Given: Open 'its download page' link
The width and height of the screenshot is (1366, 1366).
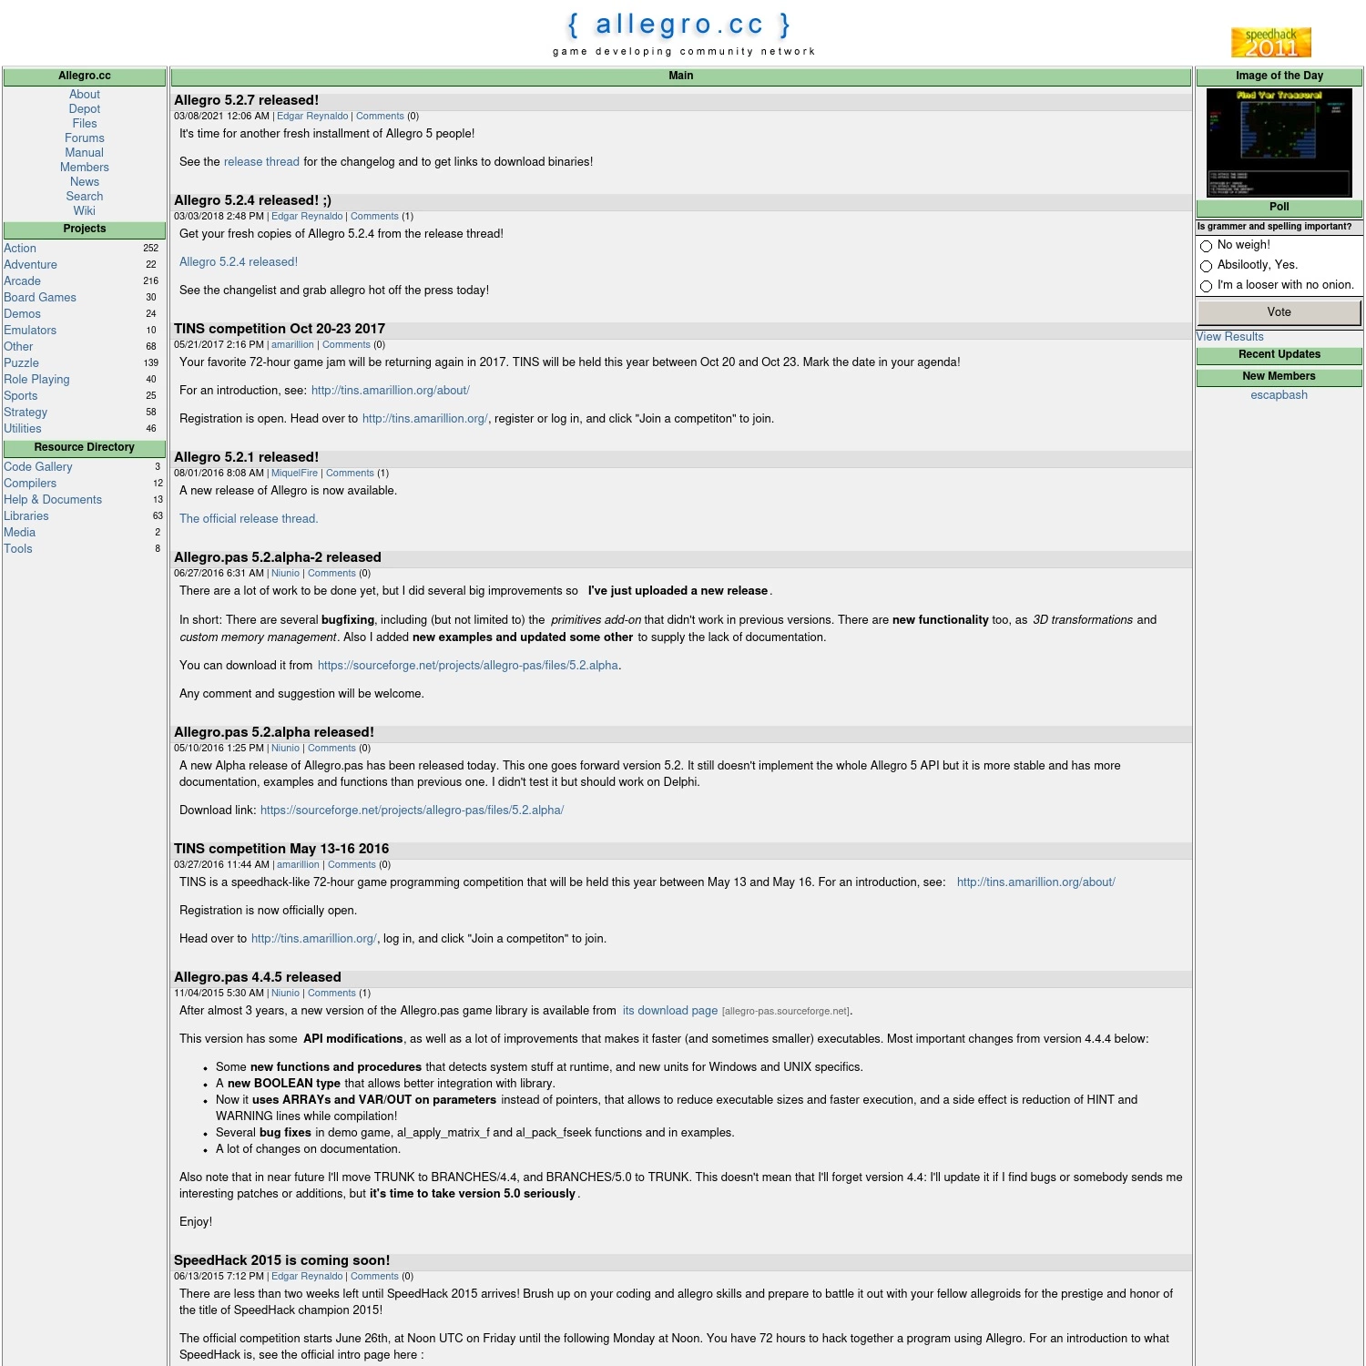Looking at the screenshot, I should point(670,1011).
